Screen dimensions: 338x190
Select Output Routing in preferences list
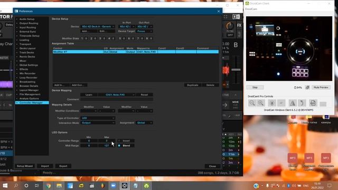pyautogui.click(x=29, y=23)
